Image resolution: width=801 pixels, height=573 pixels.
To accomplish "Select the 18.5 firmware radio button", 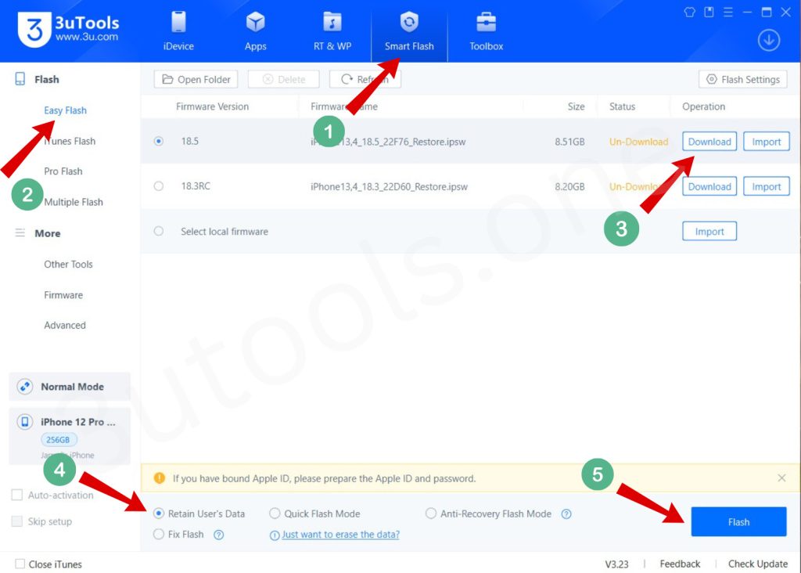I will pyautogui.click(x=159, y=141).
